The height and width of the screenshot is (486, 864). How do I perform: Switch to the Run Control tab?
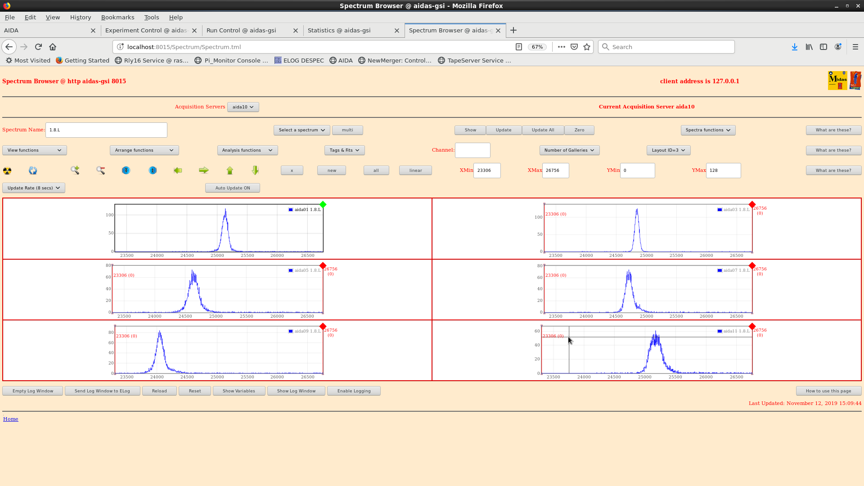click(241, 31)
